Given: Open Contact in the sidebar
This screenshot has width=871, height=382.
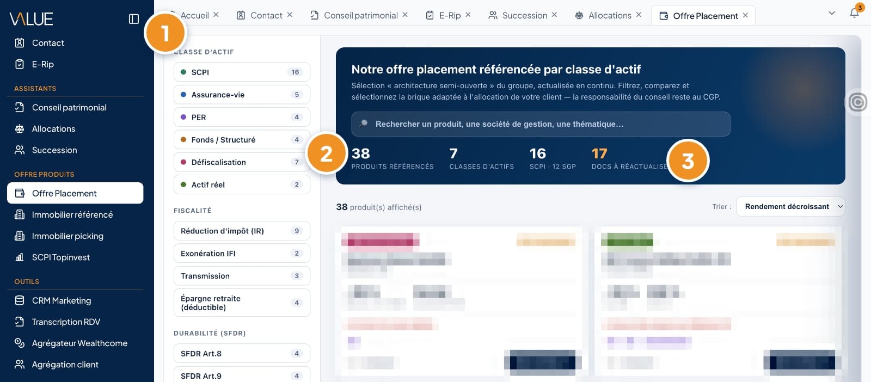Looking at the screenshot, I should [x=75, y=43].
